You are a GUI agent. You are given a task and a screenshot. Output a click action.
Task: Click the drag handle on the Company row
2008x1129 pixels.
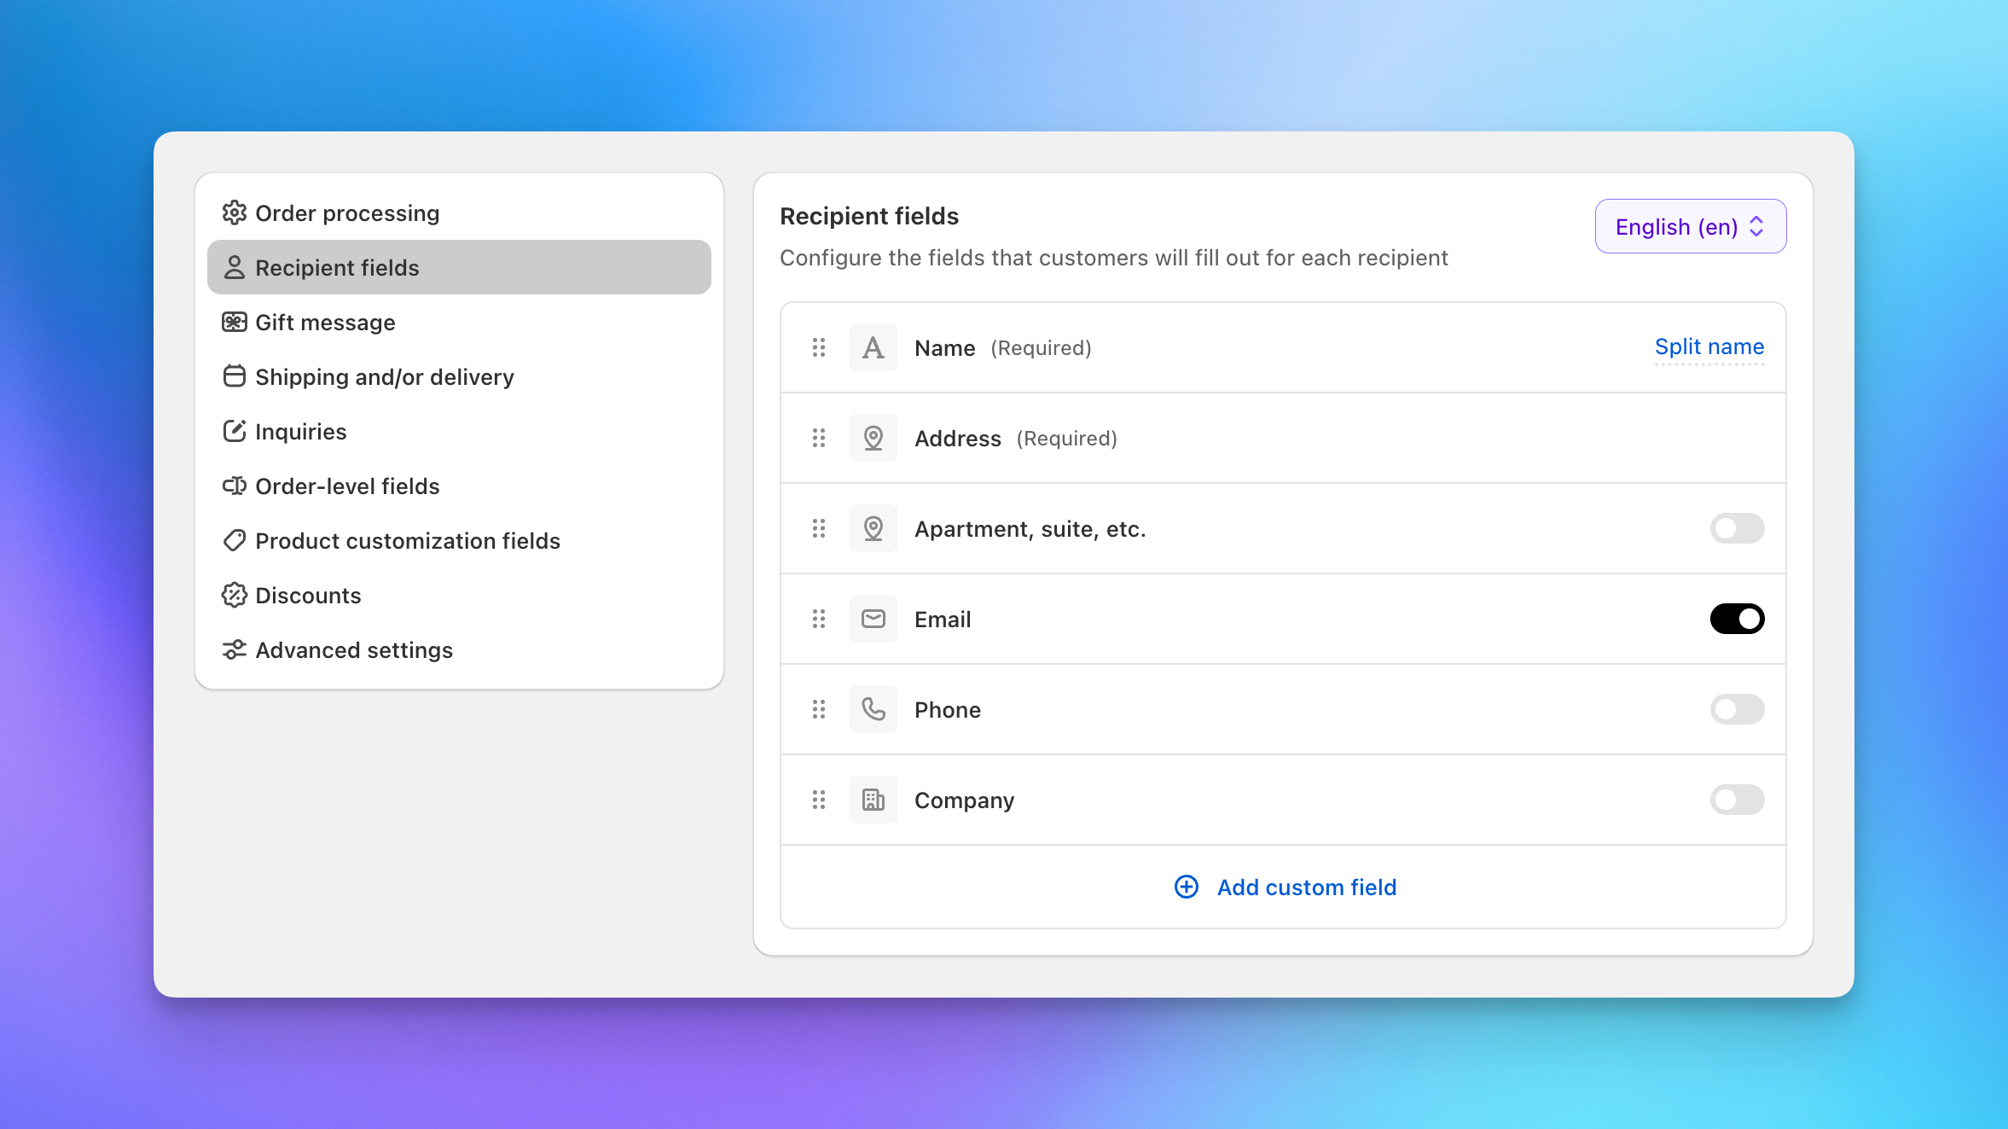(x=819, y=800)
